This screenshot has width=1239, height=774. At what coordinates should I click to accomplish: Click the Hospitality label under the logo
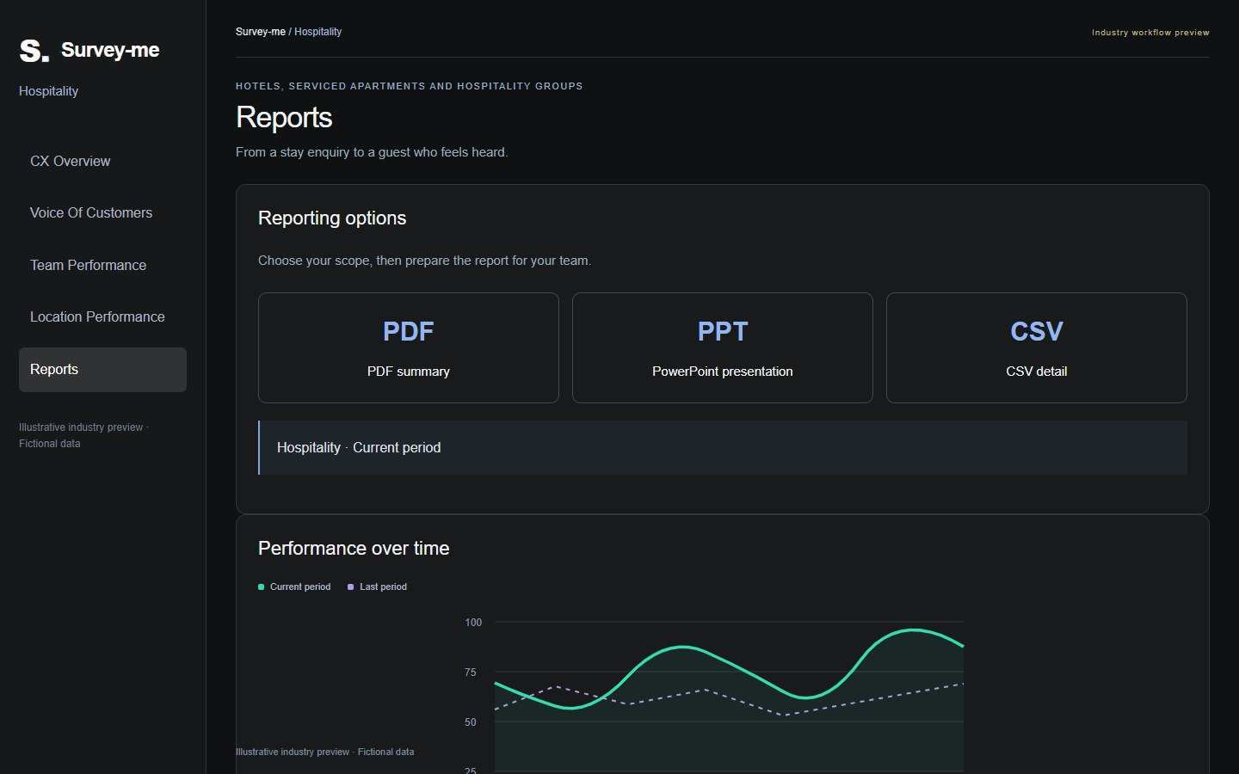coord(48,91)
